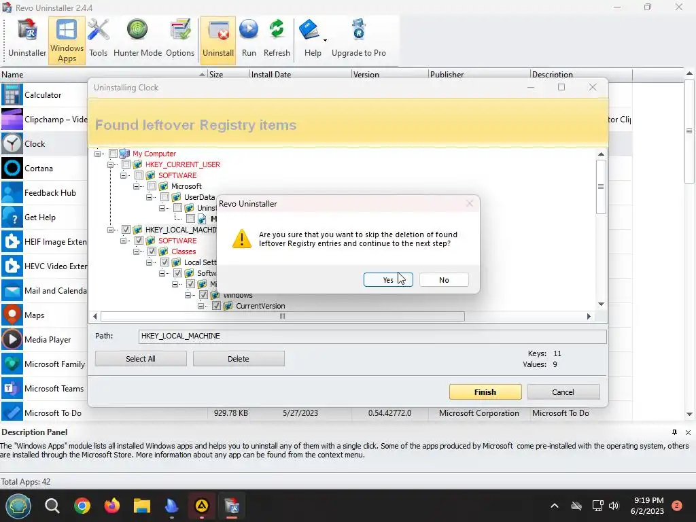Select the Microsoft Teams app icon
This screenshot has width=696, height=522.
12,388
